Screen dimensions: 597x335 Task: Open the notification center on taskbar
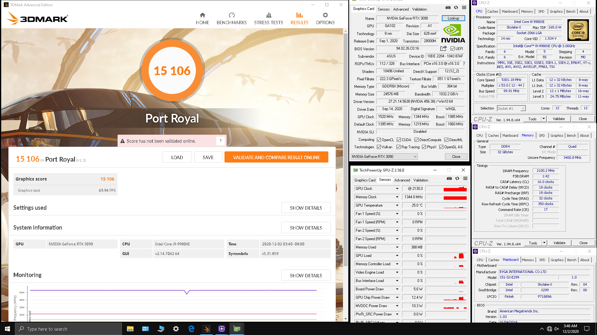pos(587,329)
